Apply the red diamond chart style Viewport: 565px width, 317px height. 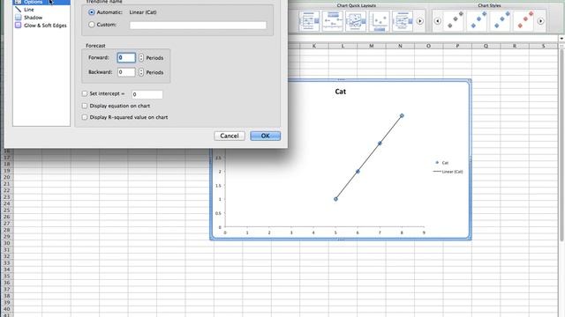(525, 20)
